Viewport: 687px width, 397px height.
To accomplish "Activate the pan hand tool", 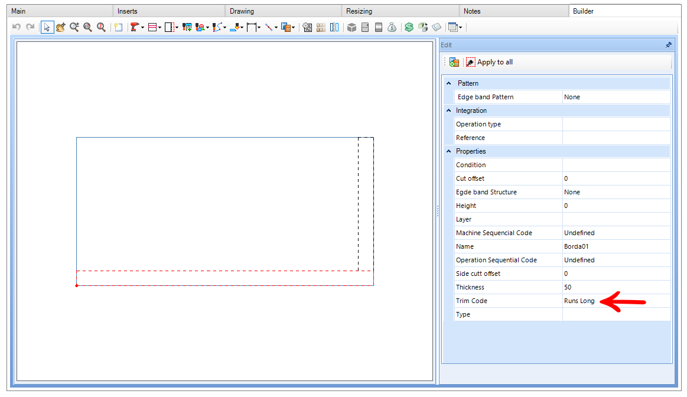I will [60, 27].
